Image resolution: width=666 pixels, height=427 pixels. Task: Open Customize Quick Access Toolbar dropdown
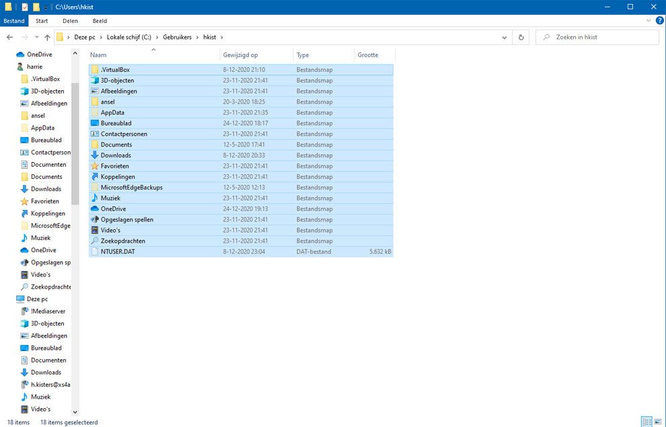46,7
